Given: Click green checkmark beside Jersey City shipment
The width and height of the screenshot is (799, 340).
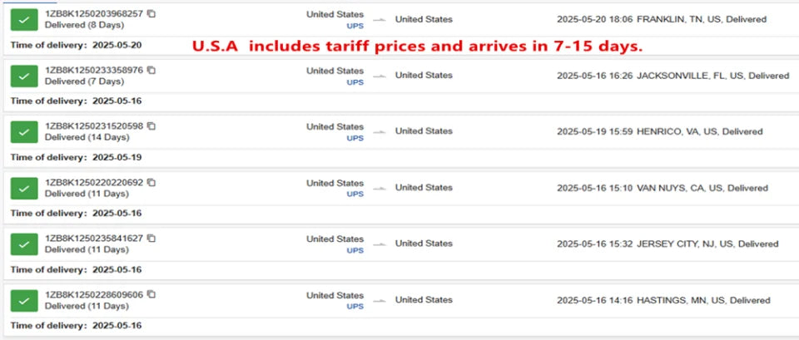Looking at the screenshot, I should [24, 244].
